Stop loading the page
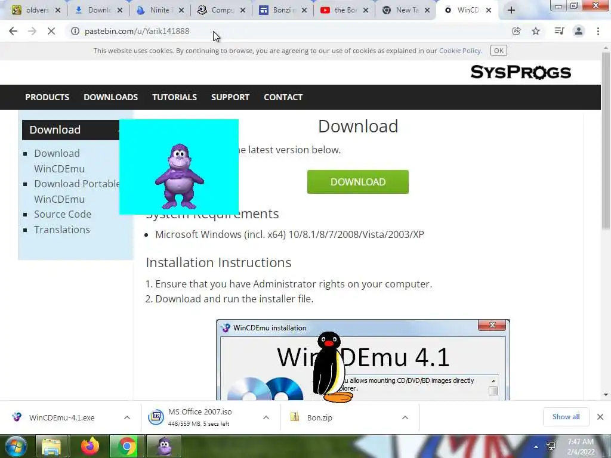Image resolution: width=611 pixels, height=458 pixels. tap(51, 31)
